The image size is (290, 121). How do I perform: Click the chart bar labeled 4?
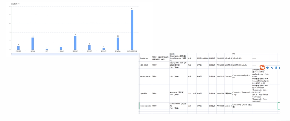point(18,48)
